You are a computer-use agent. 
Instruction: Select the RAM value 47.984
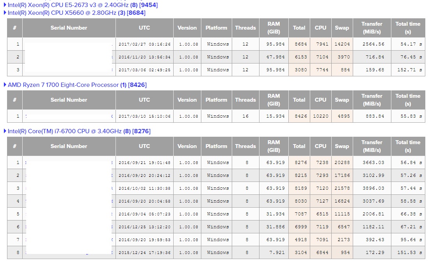coord(275,57)
